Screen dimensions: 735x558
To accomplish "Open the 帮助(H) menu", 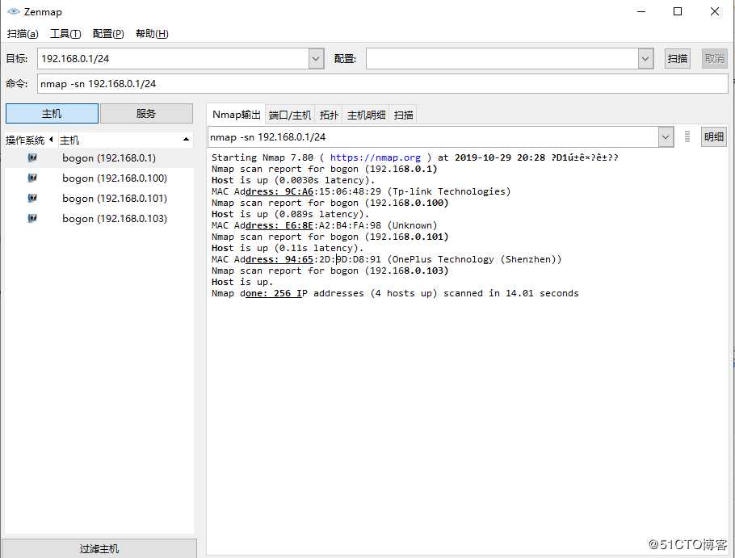I will 152,34.
